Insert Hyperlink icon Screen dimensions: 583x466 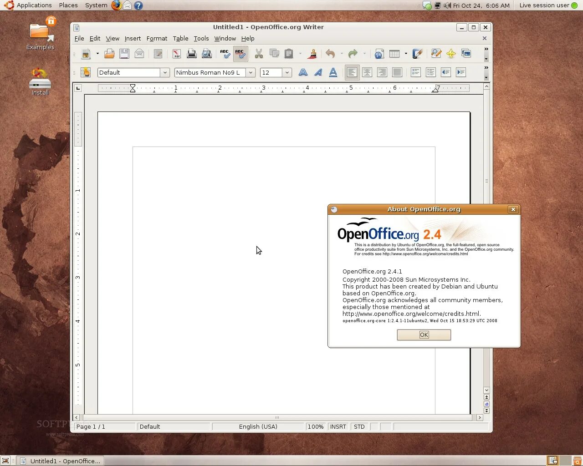[379, 54]
